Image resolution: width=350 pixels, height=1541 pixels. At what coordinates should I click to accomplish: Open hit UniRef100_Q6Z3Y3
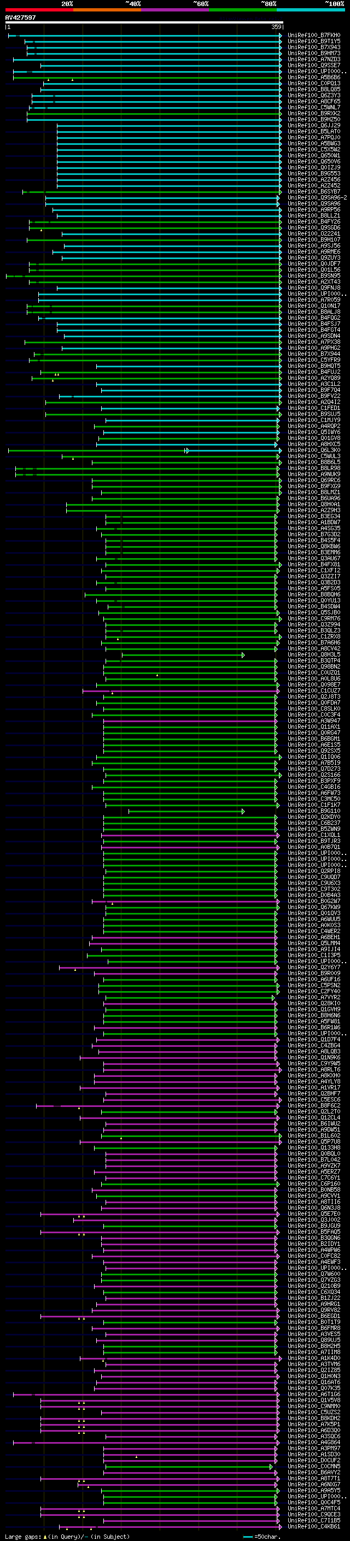coord(314,95)
